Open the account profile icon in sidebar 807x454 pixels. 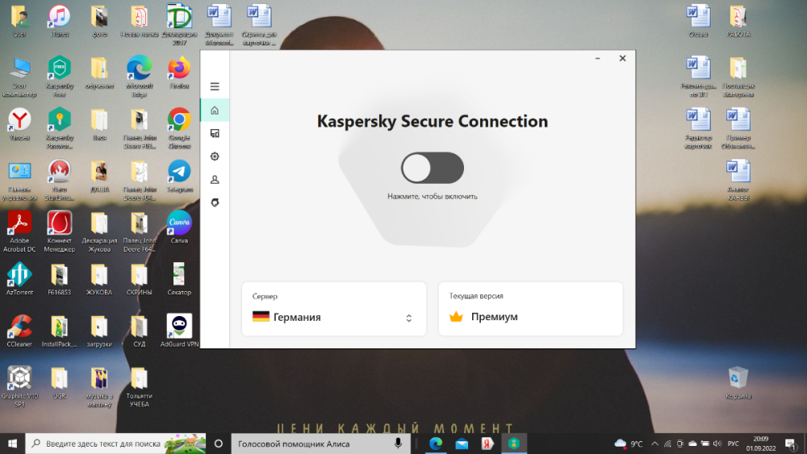pyautogui.click(x=215, y=180)
